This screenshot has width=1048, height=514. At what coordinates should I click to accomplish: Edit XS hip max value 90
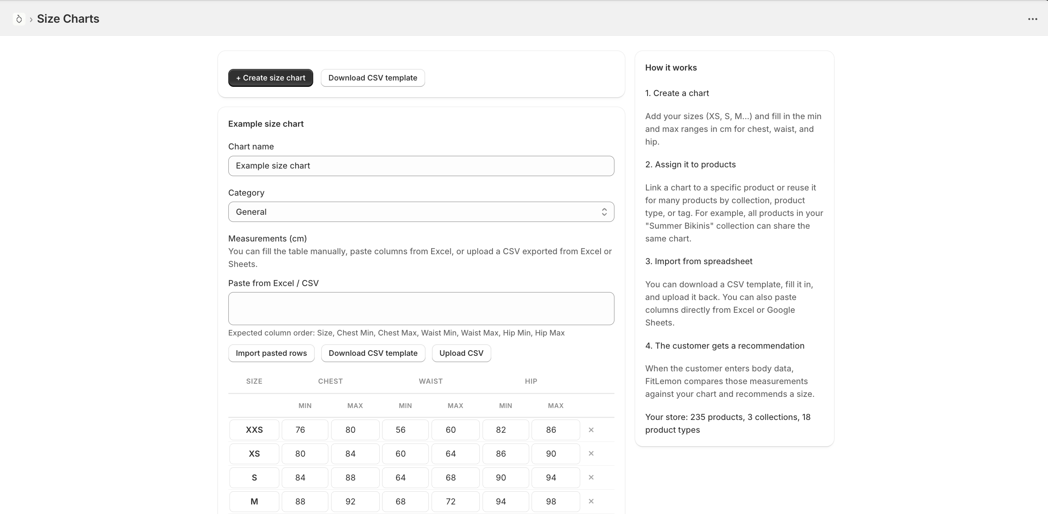pos(556,454)
